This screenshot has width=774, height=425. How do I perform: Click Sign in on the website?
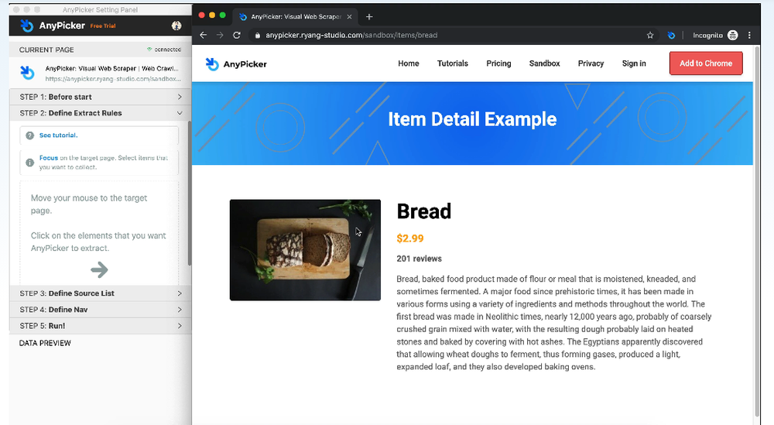pyautogui.click(x=634, y=63)
